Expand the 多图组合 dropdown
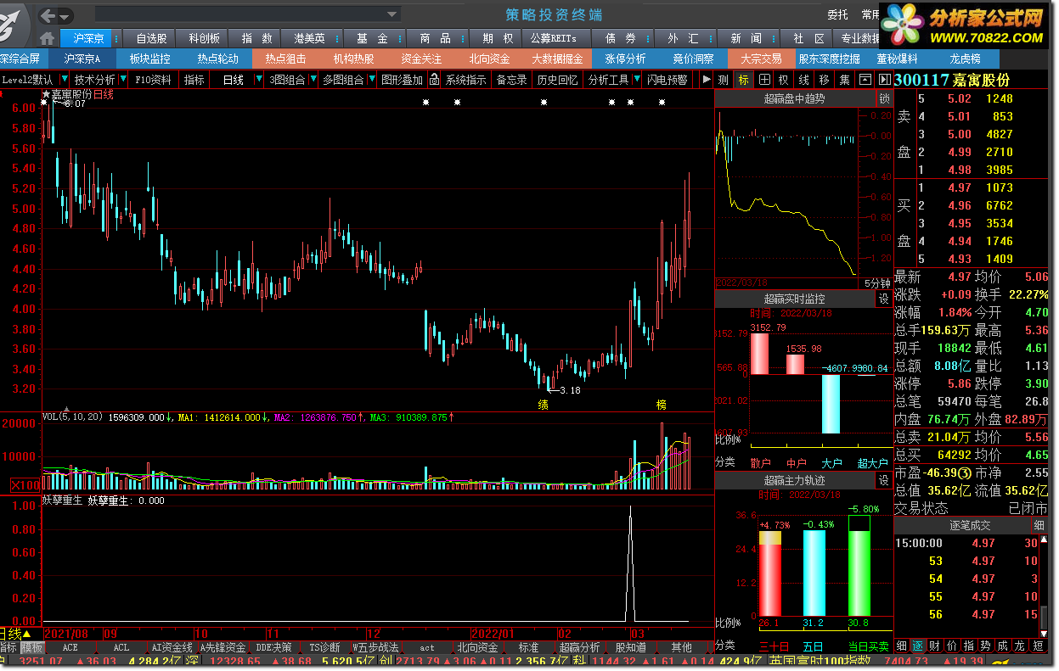The width and height of the screenshot is (1059, 671). click(x=370, y=80)
